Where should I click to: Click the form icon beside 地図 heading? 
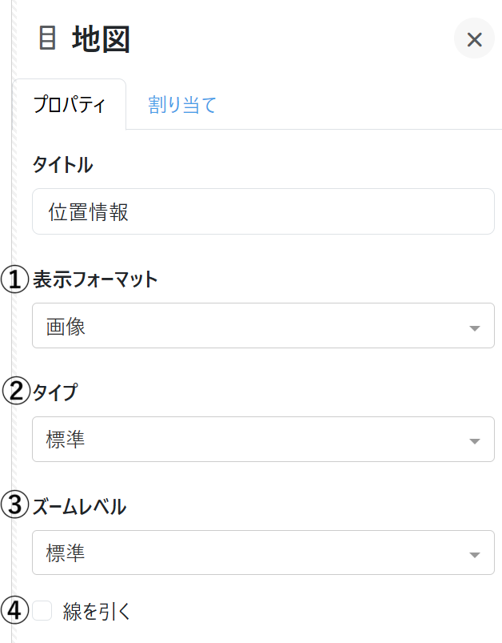coord(47,38)
